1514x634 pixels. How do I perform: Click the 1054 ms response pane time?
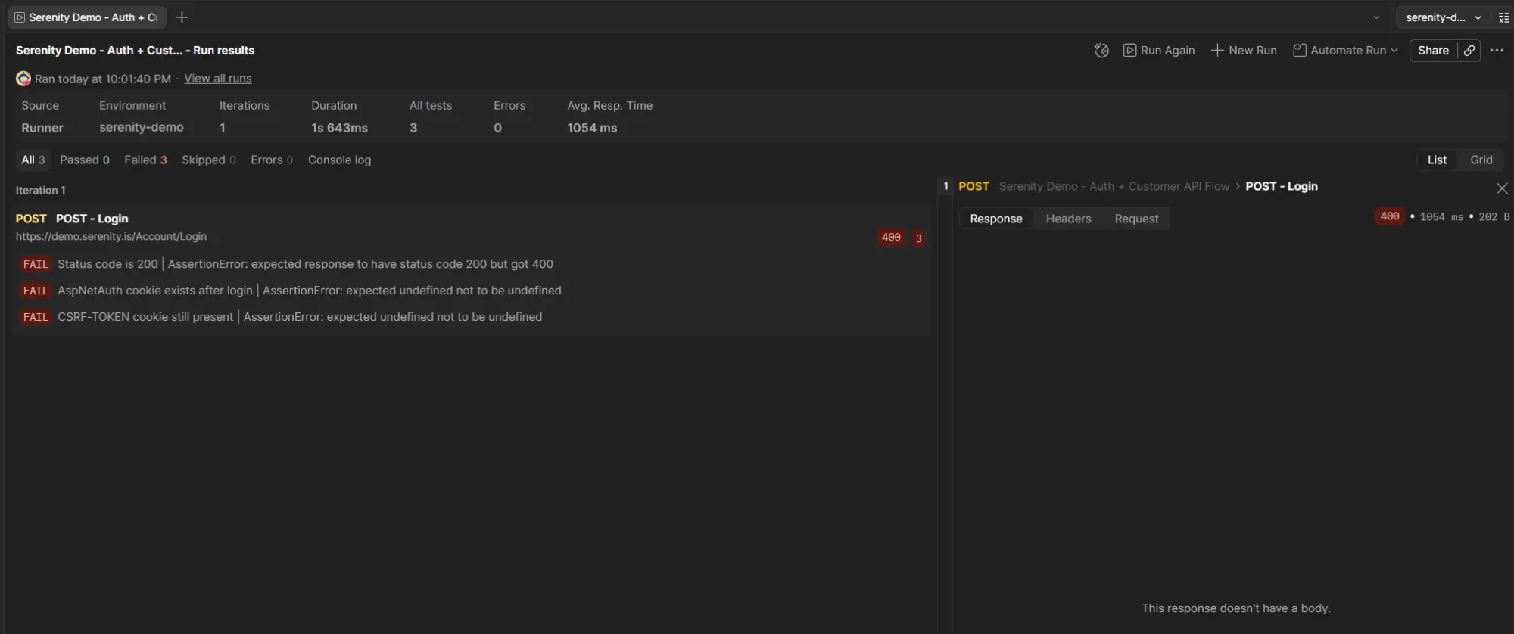tap(1441, 217)
